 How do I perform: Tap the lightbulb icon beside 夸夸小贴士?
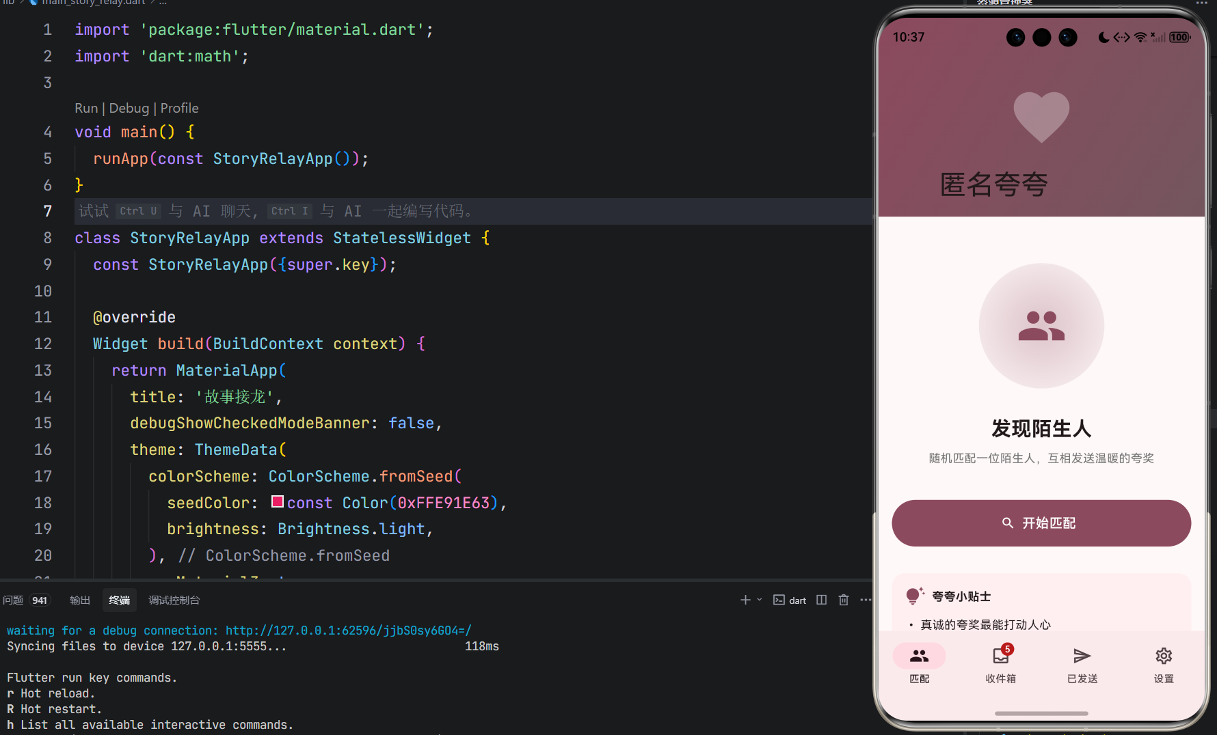point(915,596)
